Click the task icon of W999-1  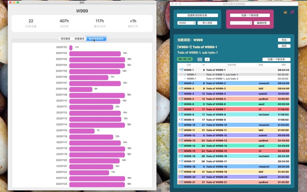[182, 70]
